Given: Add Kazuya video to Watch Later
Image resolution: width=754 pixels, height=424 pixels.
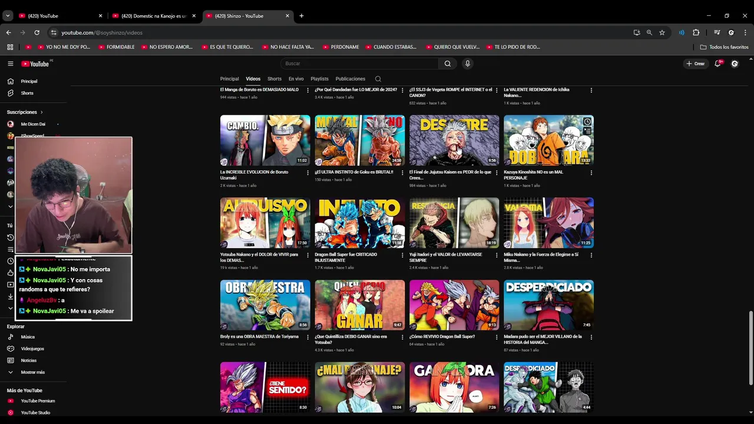Looking at the screenshot, I should (587, 122).
